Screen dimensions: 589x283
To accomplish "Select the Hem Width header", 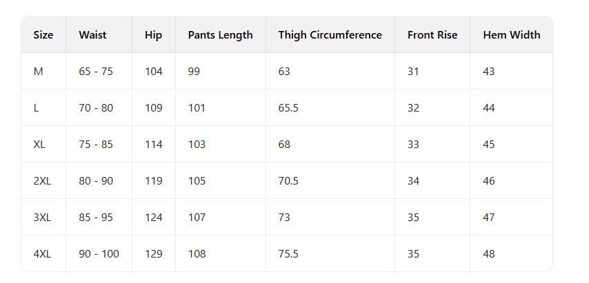I will click(x=511, y=35).
